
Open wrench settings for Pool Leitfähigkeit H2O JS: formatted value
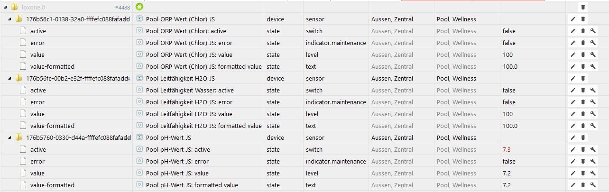pyautogui.click(x=593, y=126)
